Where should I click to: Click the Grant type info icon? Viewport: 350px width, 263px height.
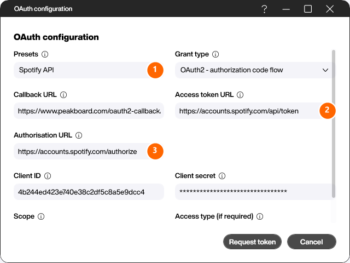(215, 54)
